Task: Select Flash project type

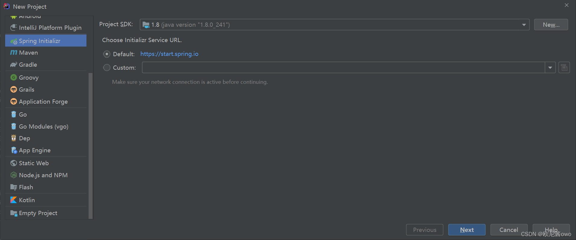Action: (46, 187)
